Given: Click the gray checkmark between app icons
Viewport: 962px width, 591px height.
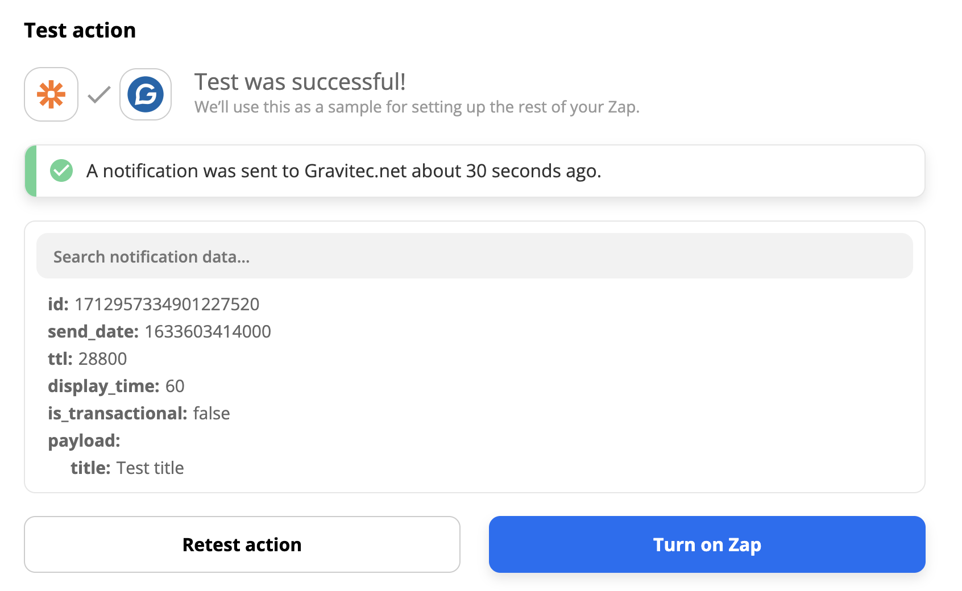Looking at the screenshot, I should [99, 95].
